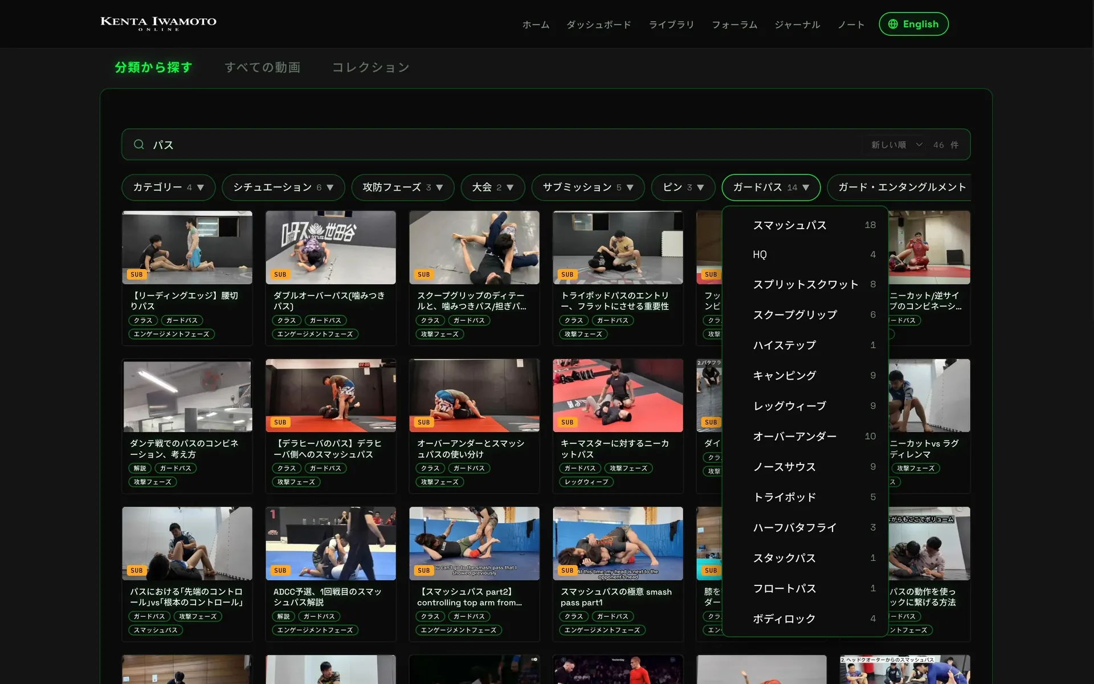Image resolution: width=1094 pixels, height=684 pixels.
Task: Select スマッシュパス in the dropdown list
Action: coord(806,225)
